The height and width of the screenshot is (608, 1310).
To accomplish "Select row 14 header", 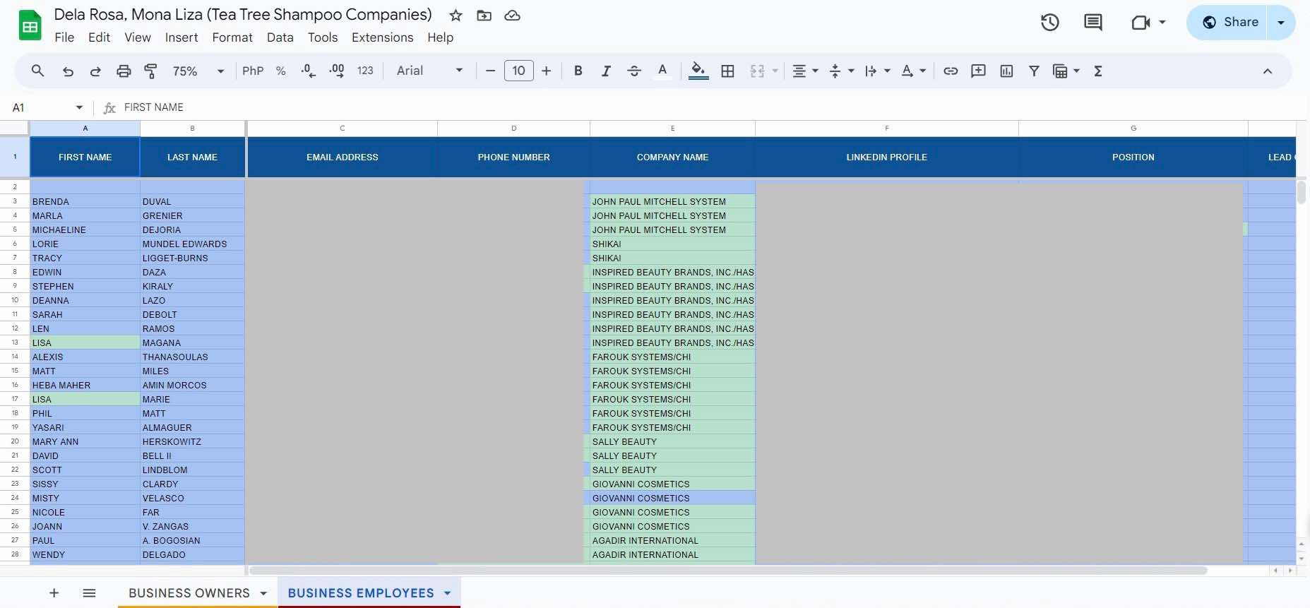I will pos(15,357).
